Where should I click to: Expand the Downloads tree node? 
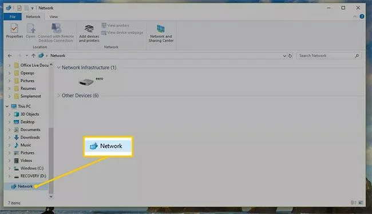(9, 138)
